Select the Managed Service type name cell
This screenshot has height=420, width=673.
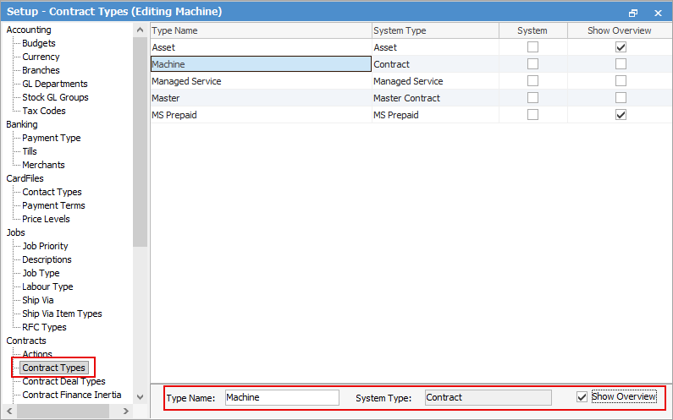tap(261, 81)
